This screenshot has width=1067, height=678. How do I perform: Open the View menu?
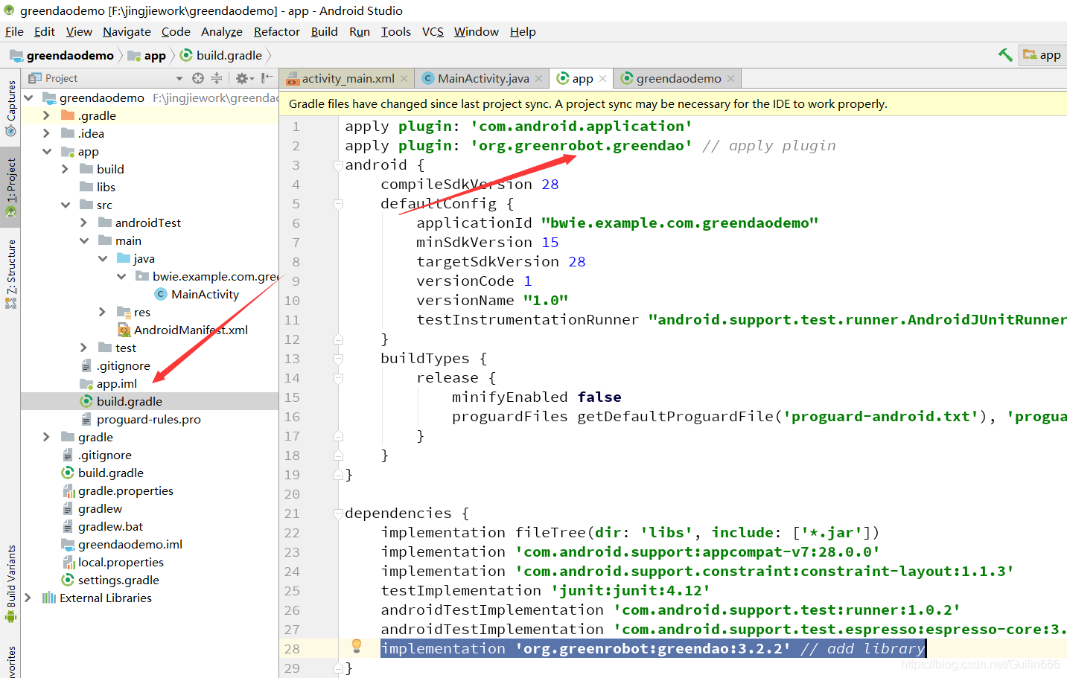(x=79, y=31)
